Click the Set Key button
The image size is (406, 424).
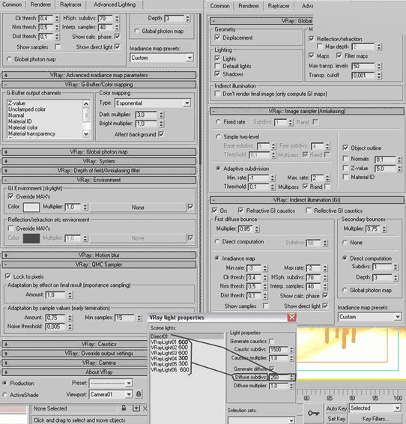[x=336, y=419]
